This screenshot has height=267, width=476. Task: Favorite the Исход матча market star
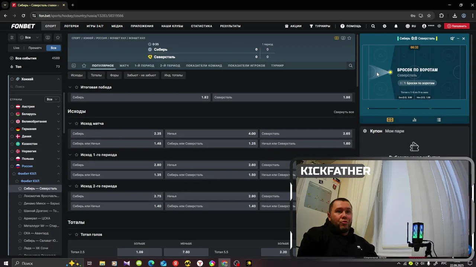point(77,123)
